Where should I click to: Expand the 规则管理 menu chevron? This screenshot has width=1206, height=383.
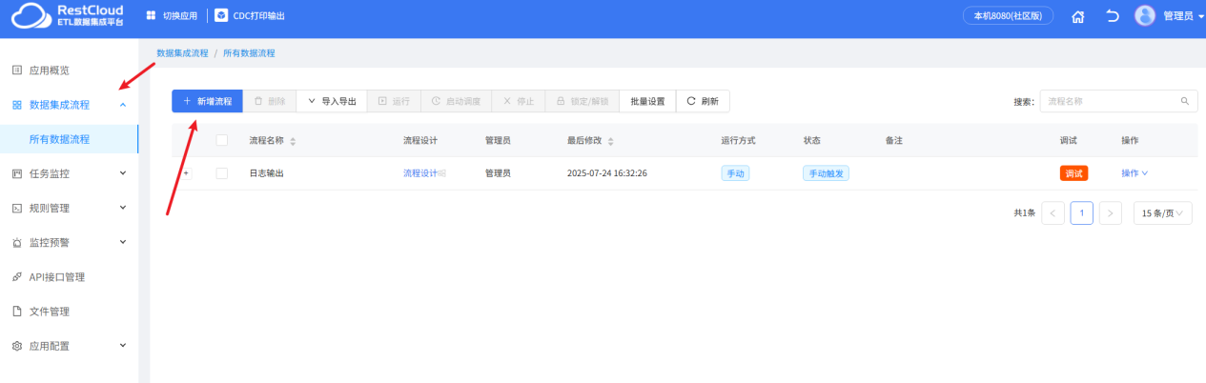click(x=122, y=208)
